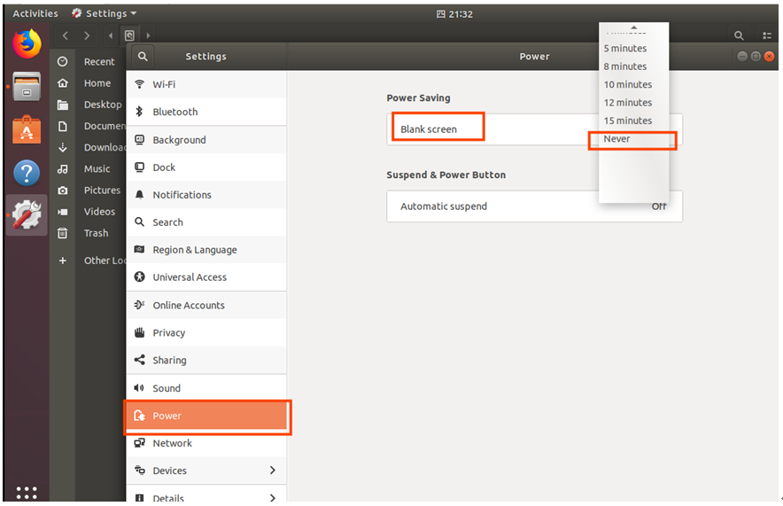
Task: Click the Bluetooth icon in sidebar
Action: pos(139,112)
